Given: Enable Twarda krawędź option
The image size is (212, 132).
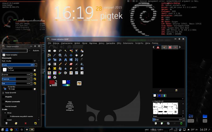Looking at the screenshot, I should (3, 106).
